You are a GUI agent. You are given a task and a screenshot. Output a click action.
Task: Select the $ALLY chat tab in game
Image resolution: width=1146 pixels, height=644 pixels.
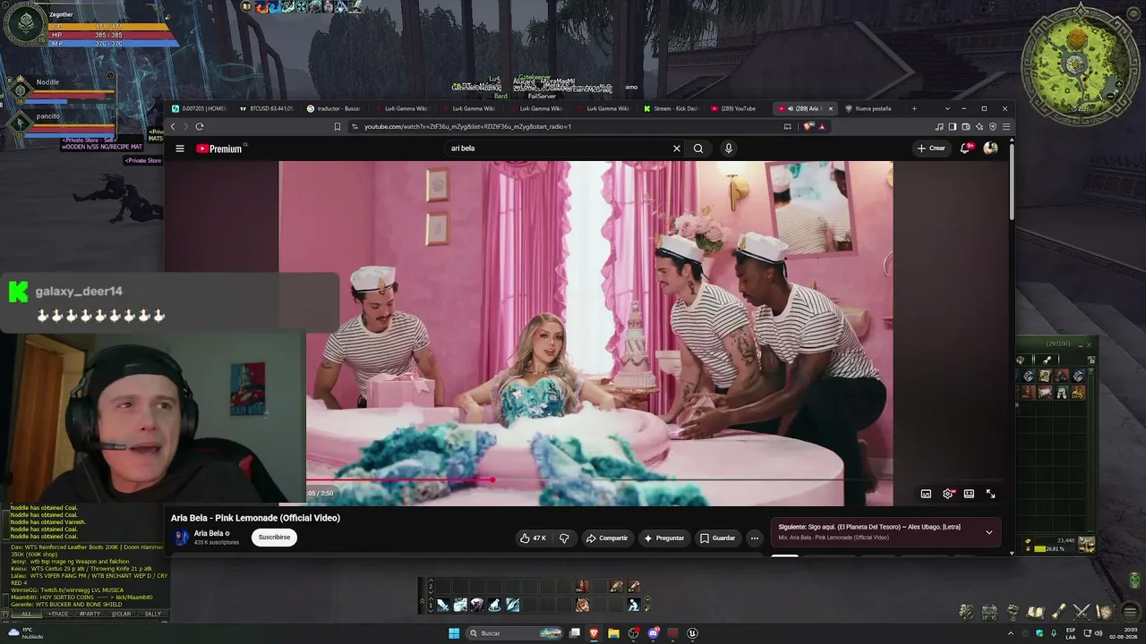point(153,614)
